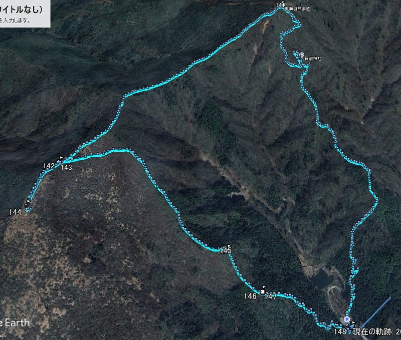Click the untitled タイトルなし title field
Screen dimensions: 401x340
coord(21,9)
